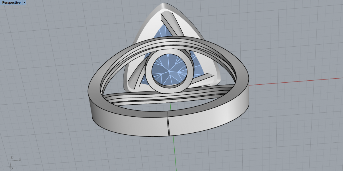Select the round blue gemstone in center

click(169, 69)
